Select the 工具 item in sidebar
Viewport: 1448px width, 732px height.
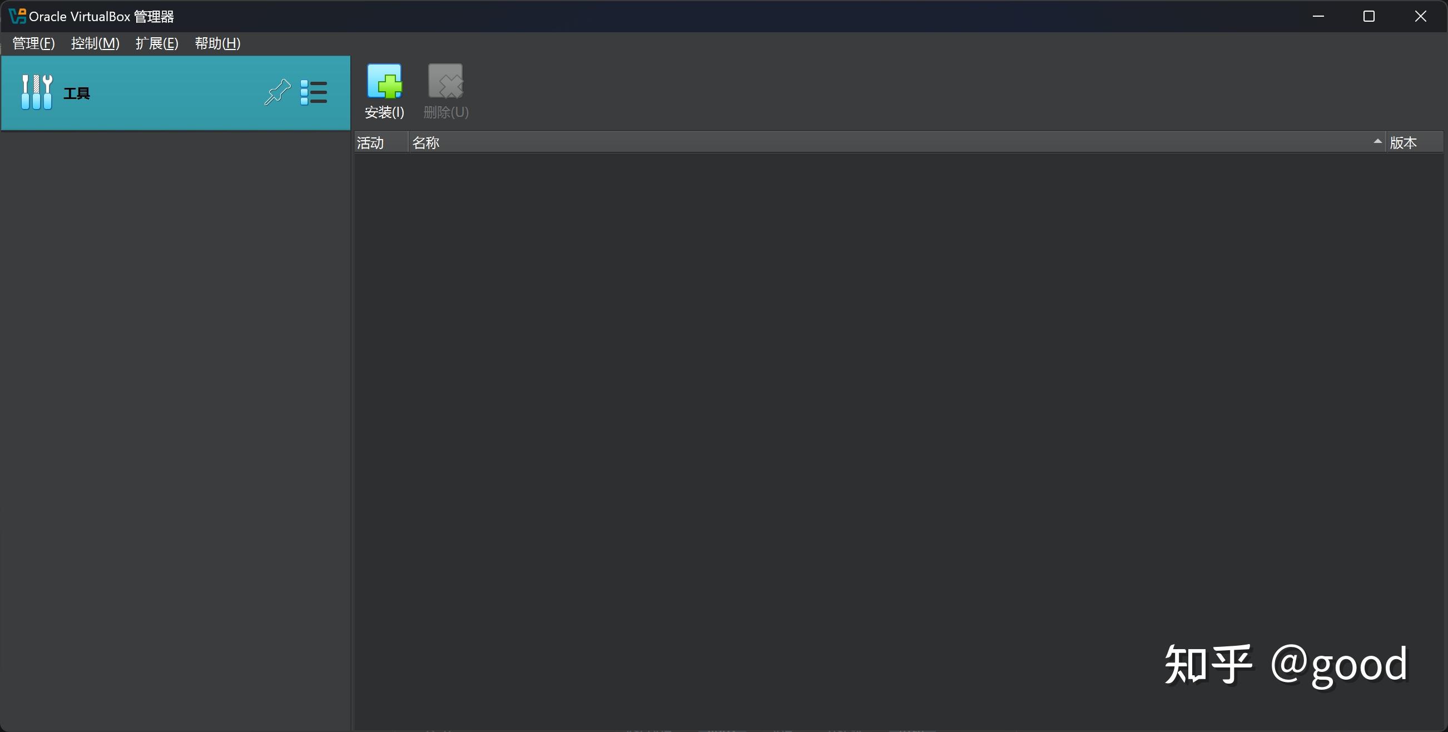pos(176,93)
